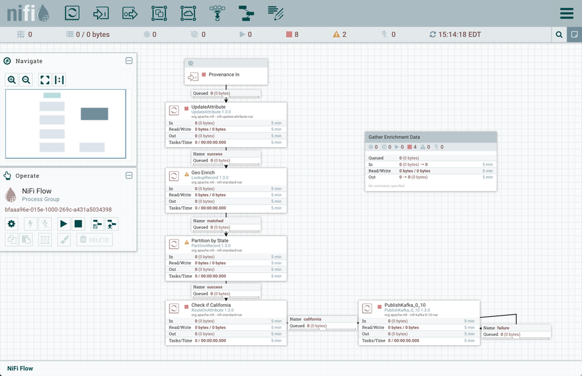The height and width of the screenshot is (376, 582).
Task: Zoom in using the Navigate panel
Action: pos(12,80)
